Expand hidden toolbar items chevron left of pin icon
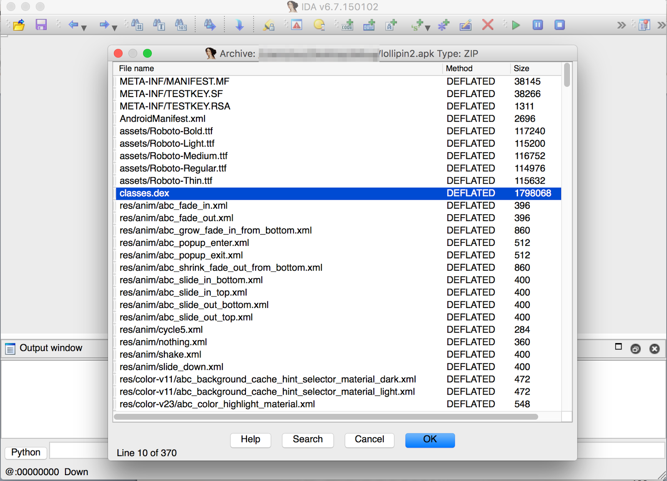Image resolution: width=667 pixels, height=481 pixels. tap(621, 25)
